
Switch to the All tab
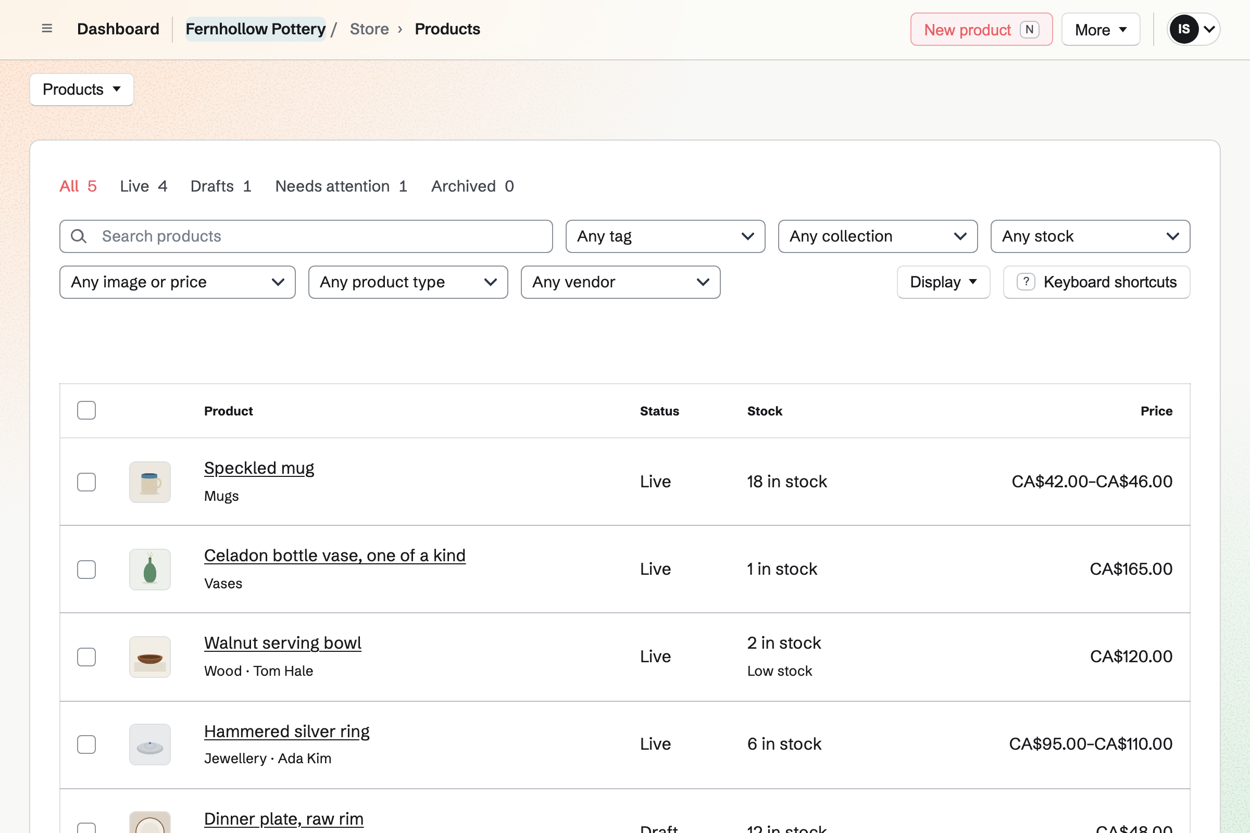(x=78, y=186)
